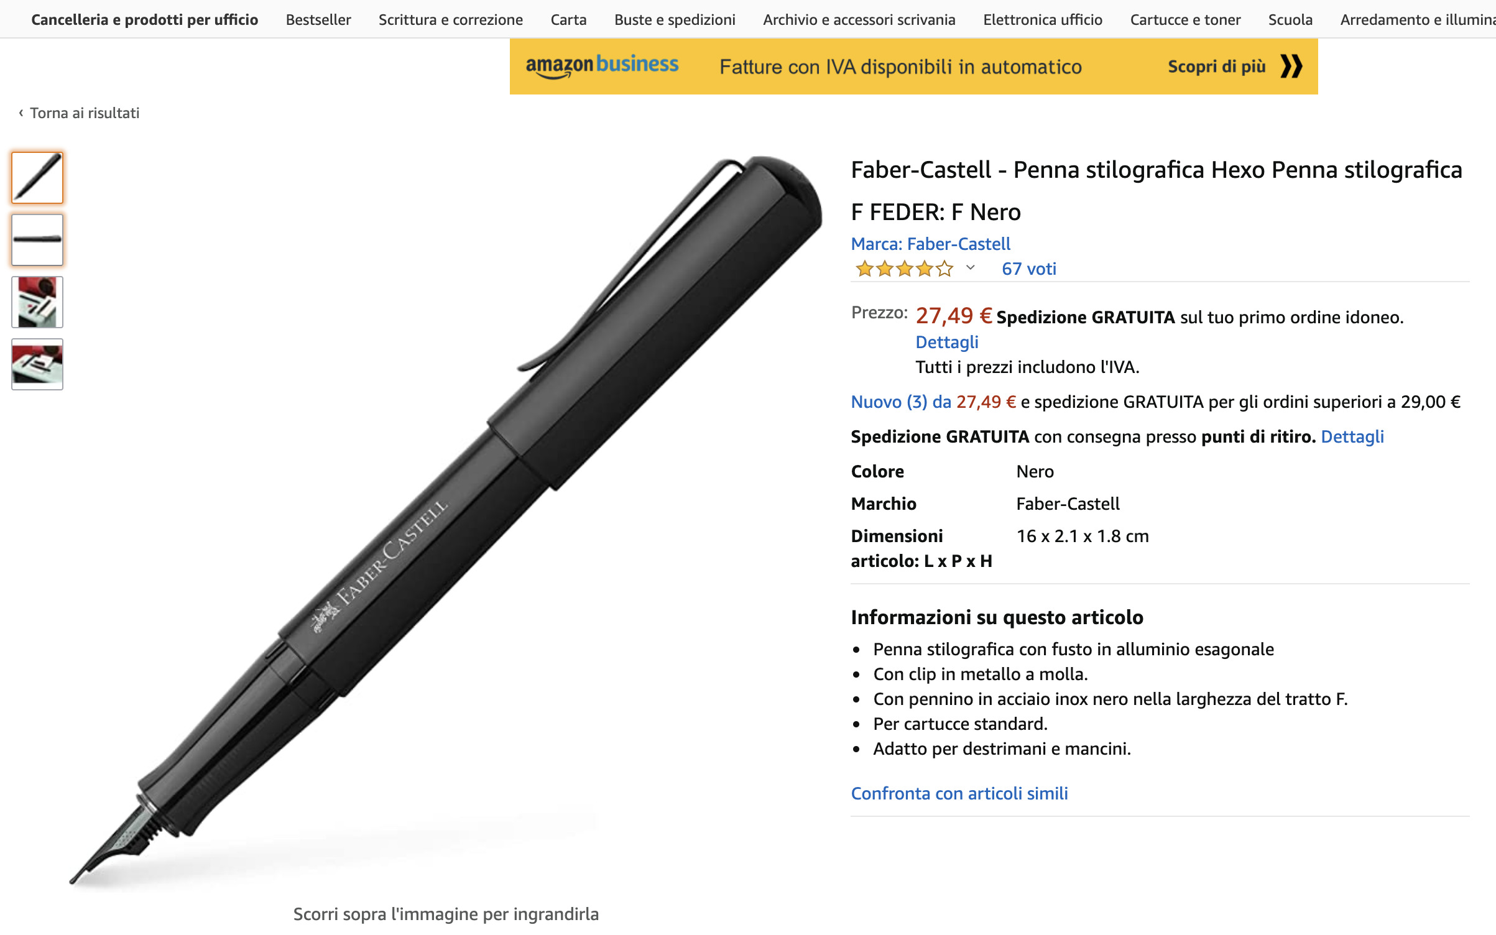This screenshot has width=1496, height=935.
Task: Click Dettagli link under the price
Action: (x=946, y=342)
